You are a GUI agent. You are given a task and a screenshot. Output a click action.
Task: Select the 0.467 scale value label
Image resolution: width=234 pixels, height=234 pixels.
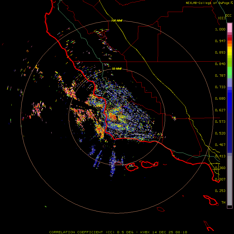point(220,145)
